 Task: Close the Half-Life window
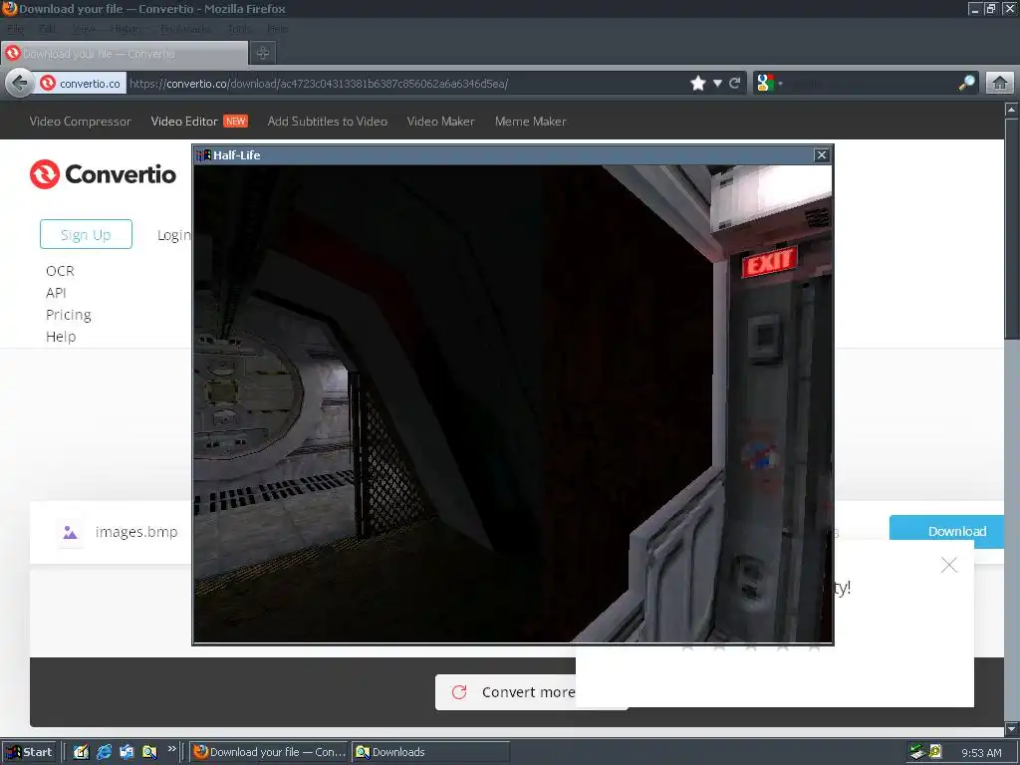822,154
